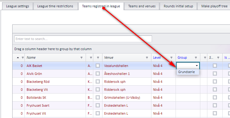Tick Blackeberg Röd checkbox before Venue column
This screenshot has width=230, height=118.
pyautogui.click(x=98, y=81)
